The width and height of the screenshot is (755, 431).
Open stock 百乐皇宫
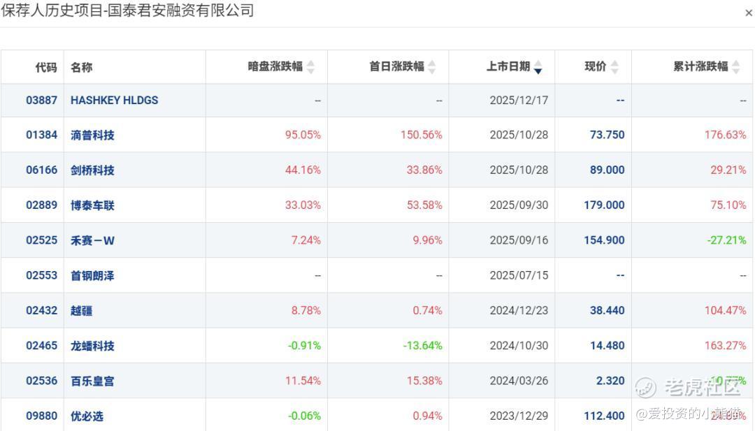click(92, 381)
